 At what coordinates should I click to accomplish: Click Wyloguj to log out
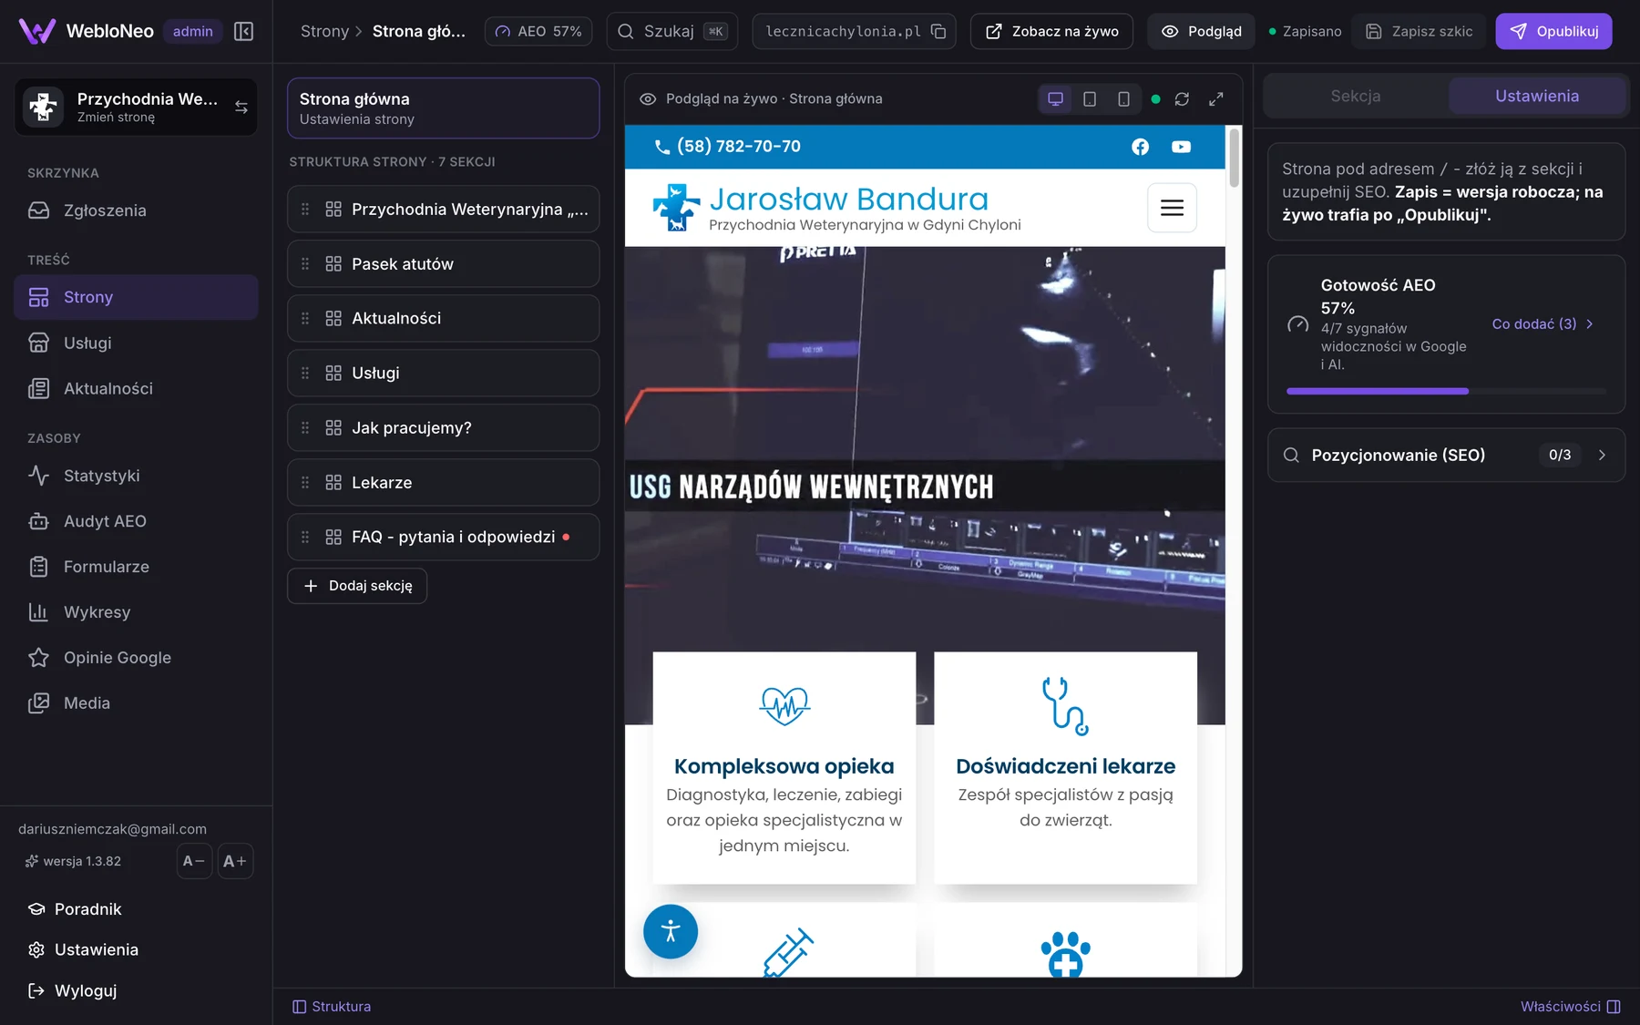[73, 990]
